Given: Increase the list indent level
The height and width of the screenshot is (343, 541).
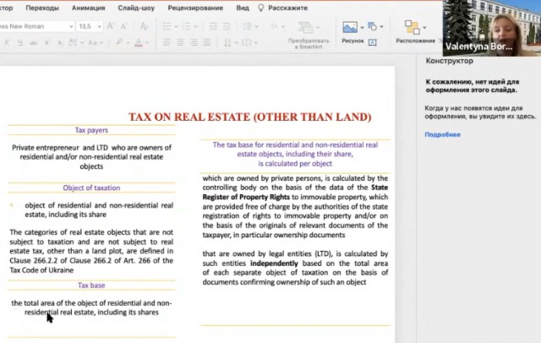Looking at the screenshot, I should (227, 26).
